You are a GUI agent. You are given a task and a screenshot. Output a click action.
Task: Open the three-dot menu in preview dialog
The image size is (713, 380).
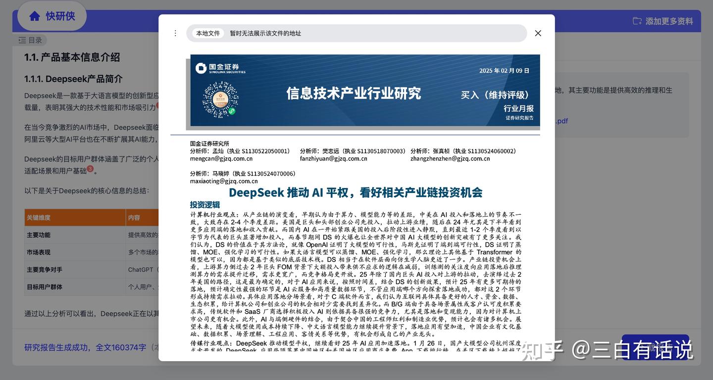point(175,33)
